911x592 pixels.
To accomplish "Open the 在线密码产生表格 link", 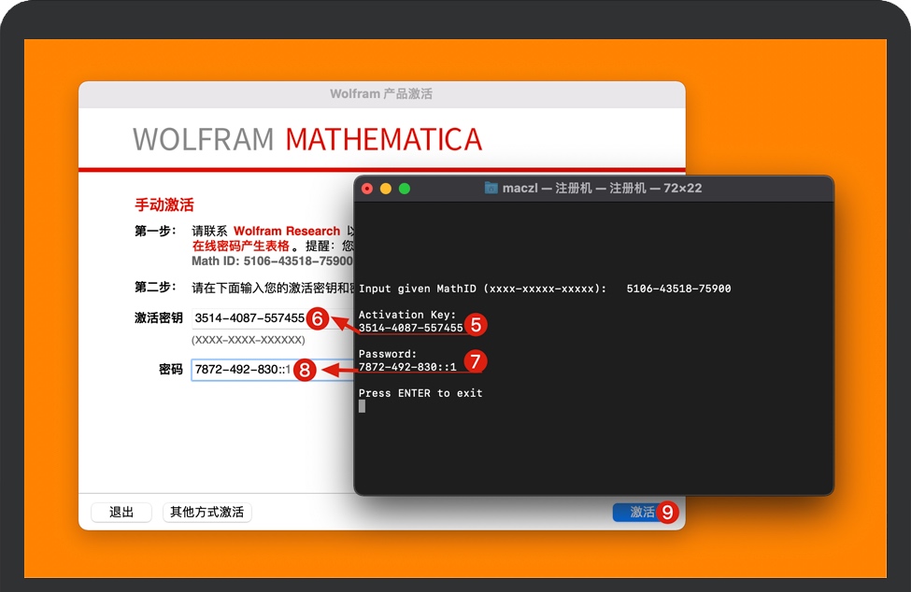I will [x=240, y=247].
